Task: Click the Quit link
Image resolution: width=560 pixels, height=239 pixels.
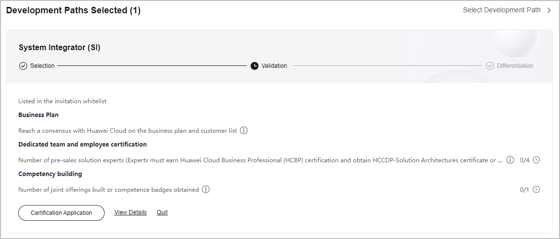Action: tap(162, 212)
